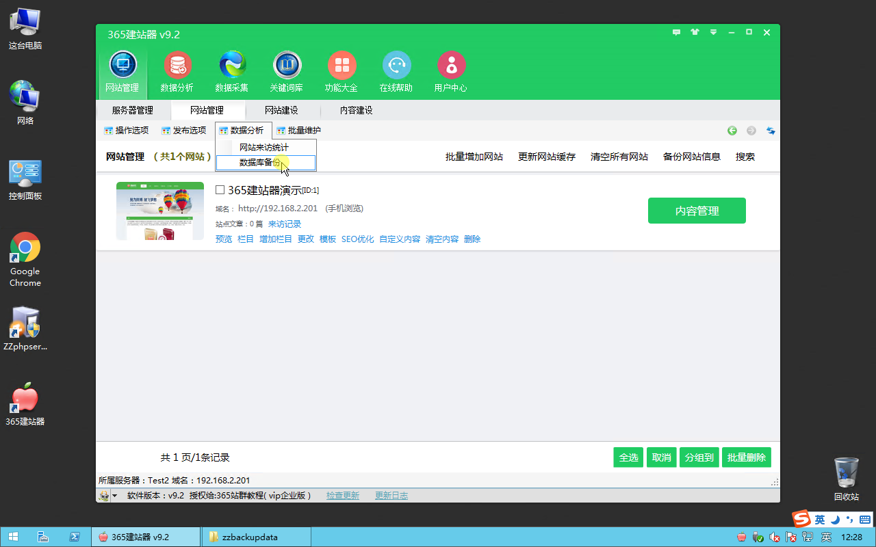The height and width of the screenshot is (547, 876).
Task: Open the 发布选项 dropdown menu
Action: [x=183, y=131]
